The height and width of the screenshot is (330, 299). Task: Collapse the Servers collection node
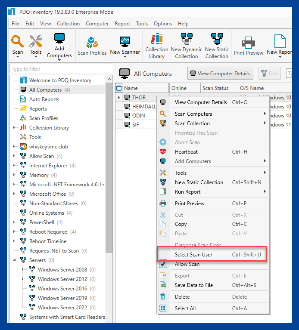(x=14, y=260)
